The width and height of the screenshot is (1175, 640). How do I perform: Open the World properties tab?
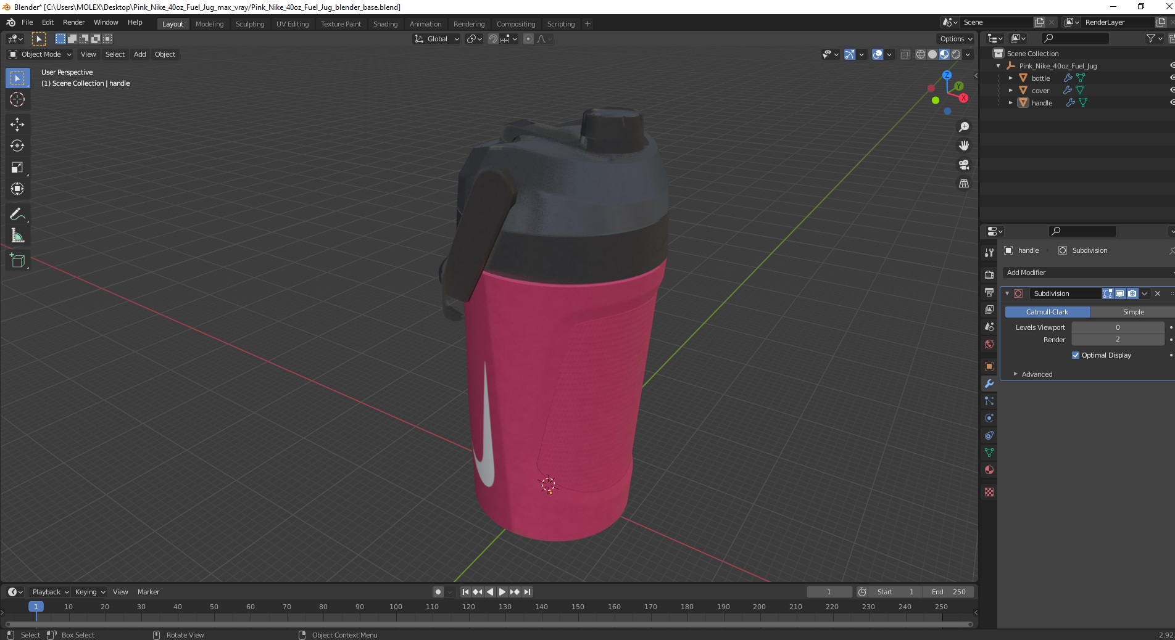tap(989, 343)
